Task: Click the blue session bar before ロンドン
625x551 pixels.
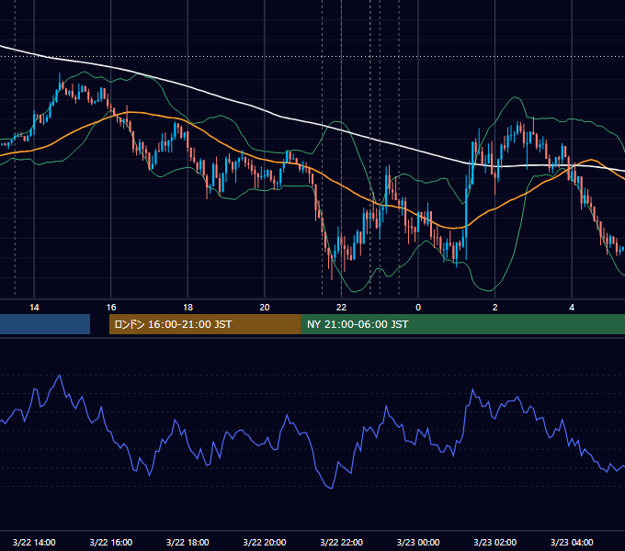Action: point(45,324)
